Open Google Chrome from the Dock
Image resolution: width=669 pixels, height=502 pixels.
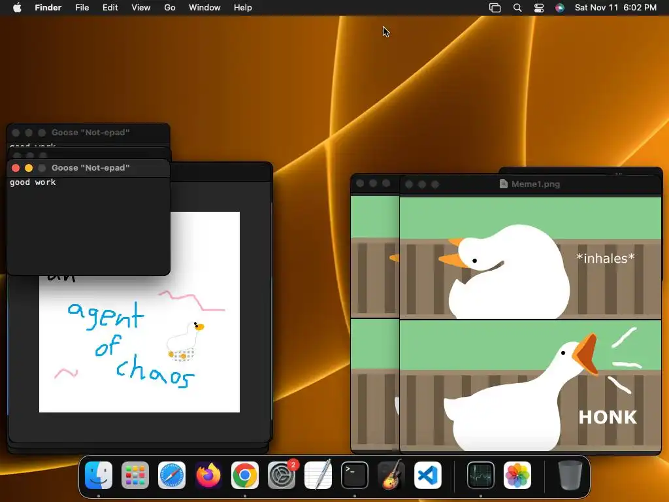[245, 475]
